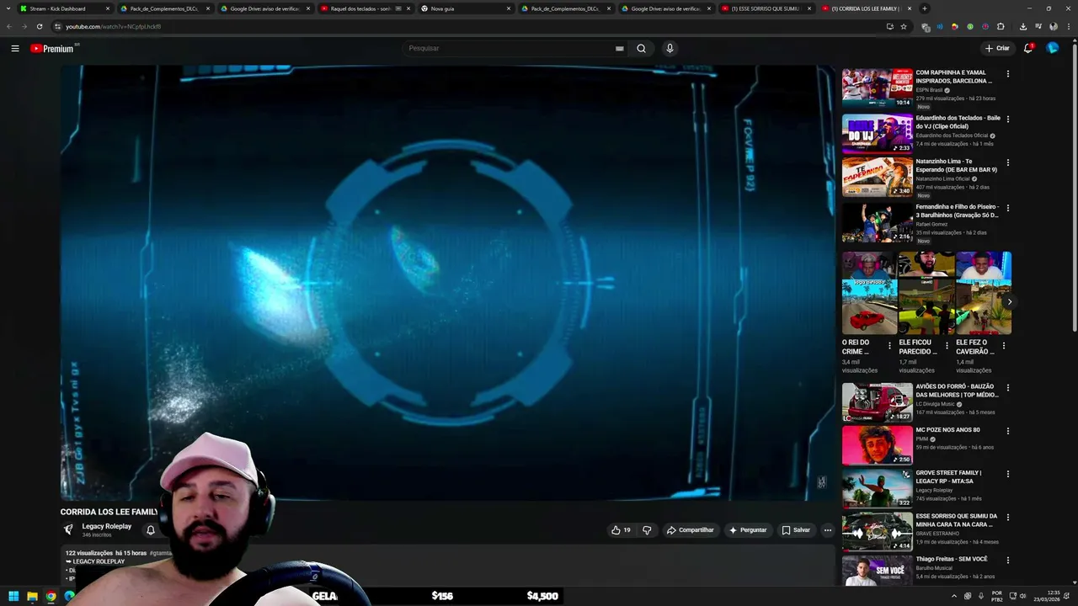Click the blue sound-wave extension icon
The width and height of the screenshot is (1078, 606).
[x=940, y=26]
